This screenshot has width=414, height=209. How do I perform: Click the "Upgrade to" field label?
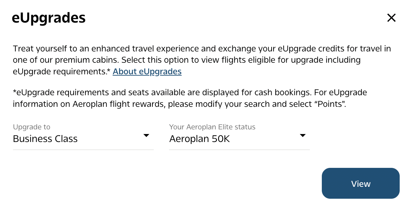32,127
